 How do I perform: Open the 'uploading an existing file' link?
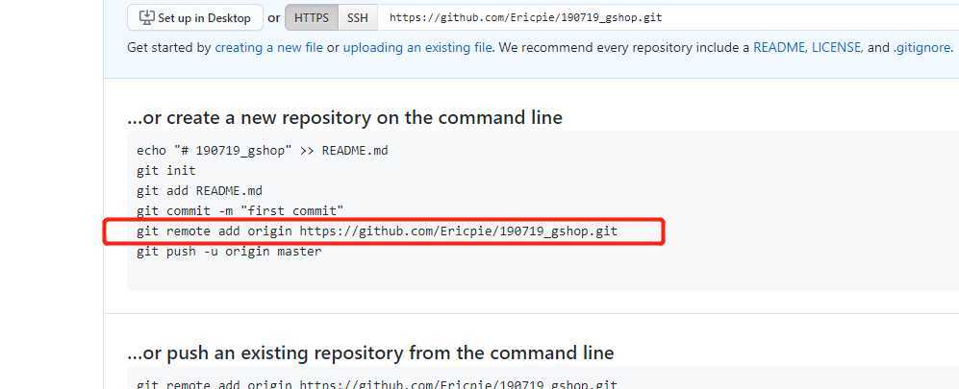click(x=417, y=48)
